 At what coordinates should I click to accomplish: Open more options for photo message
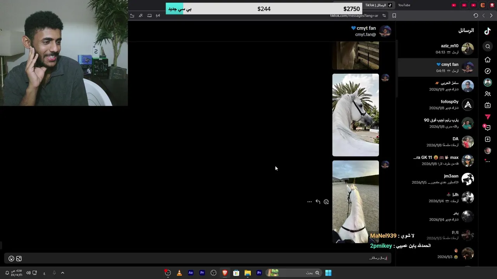(309, 201)
